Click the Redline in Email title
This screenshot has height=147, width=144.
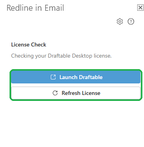point(35,8)
